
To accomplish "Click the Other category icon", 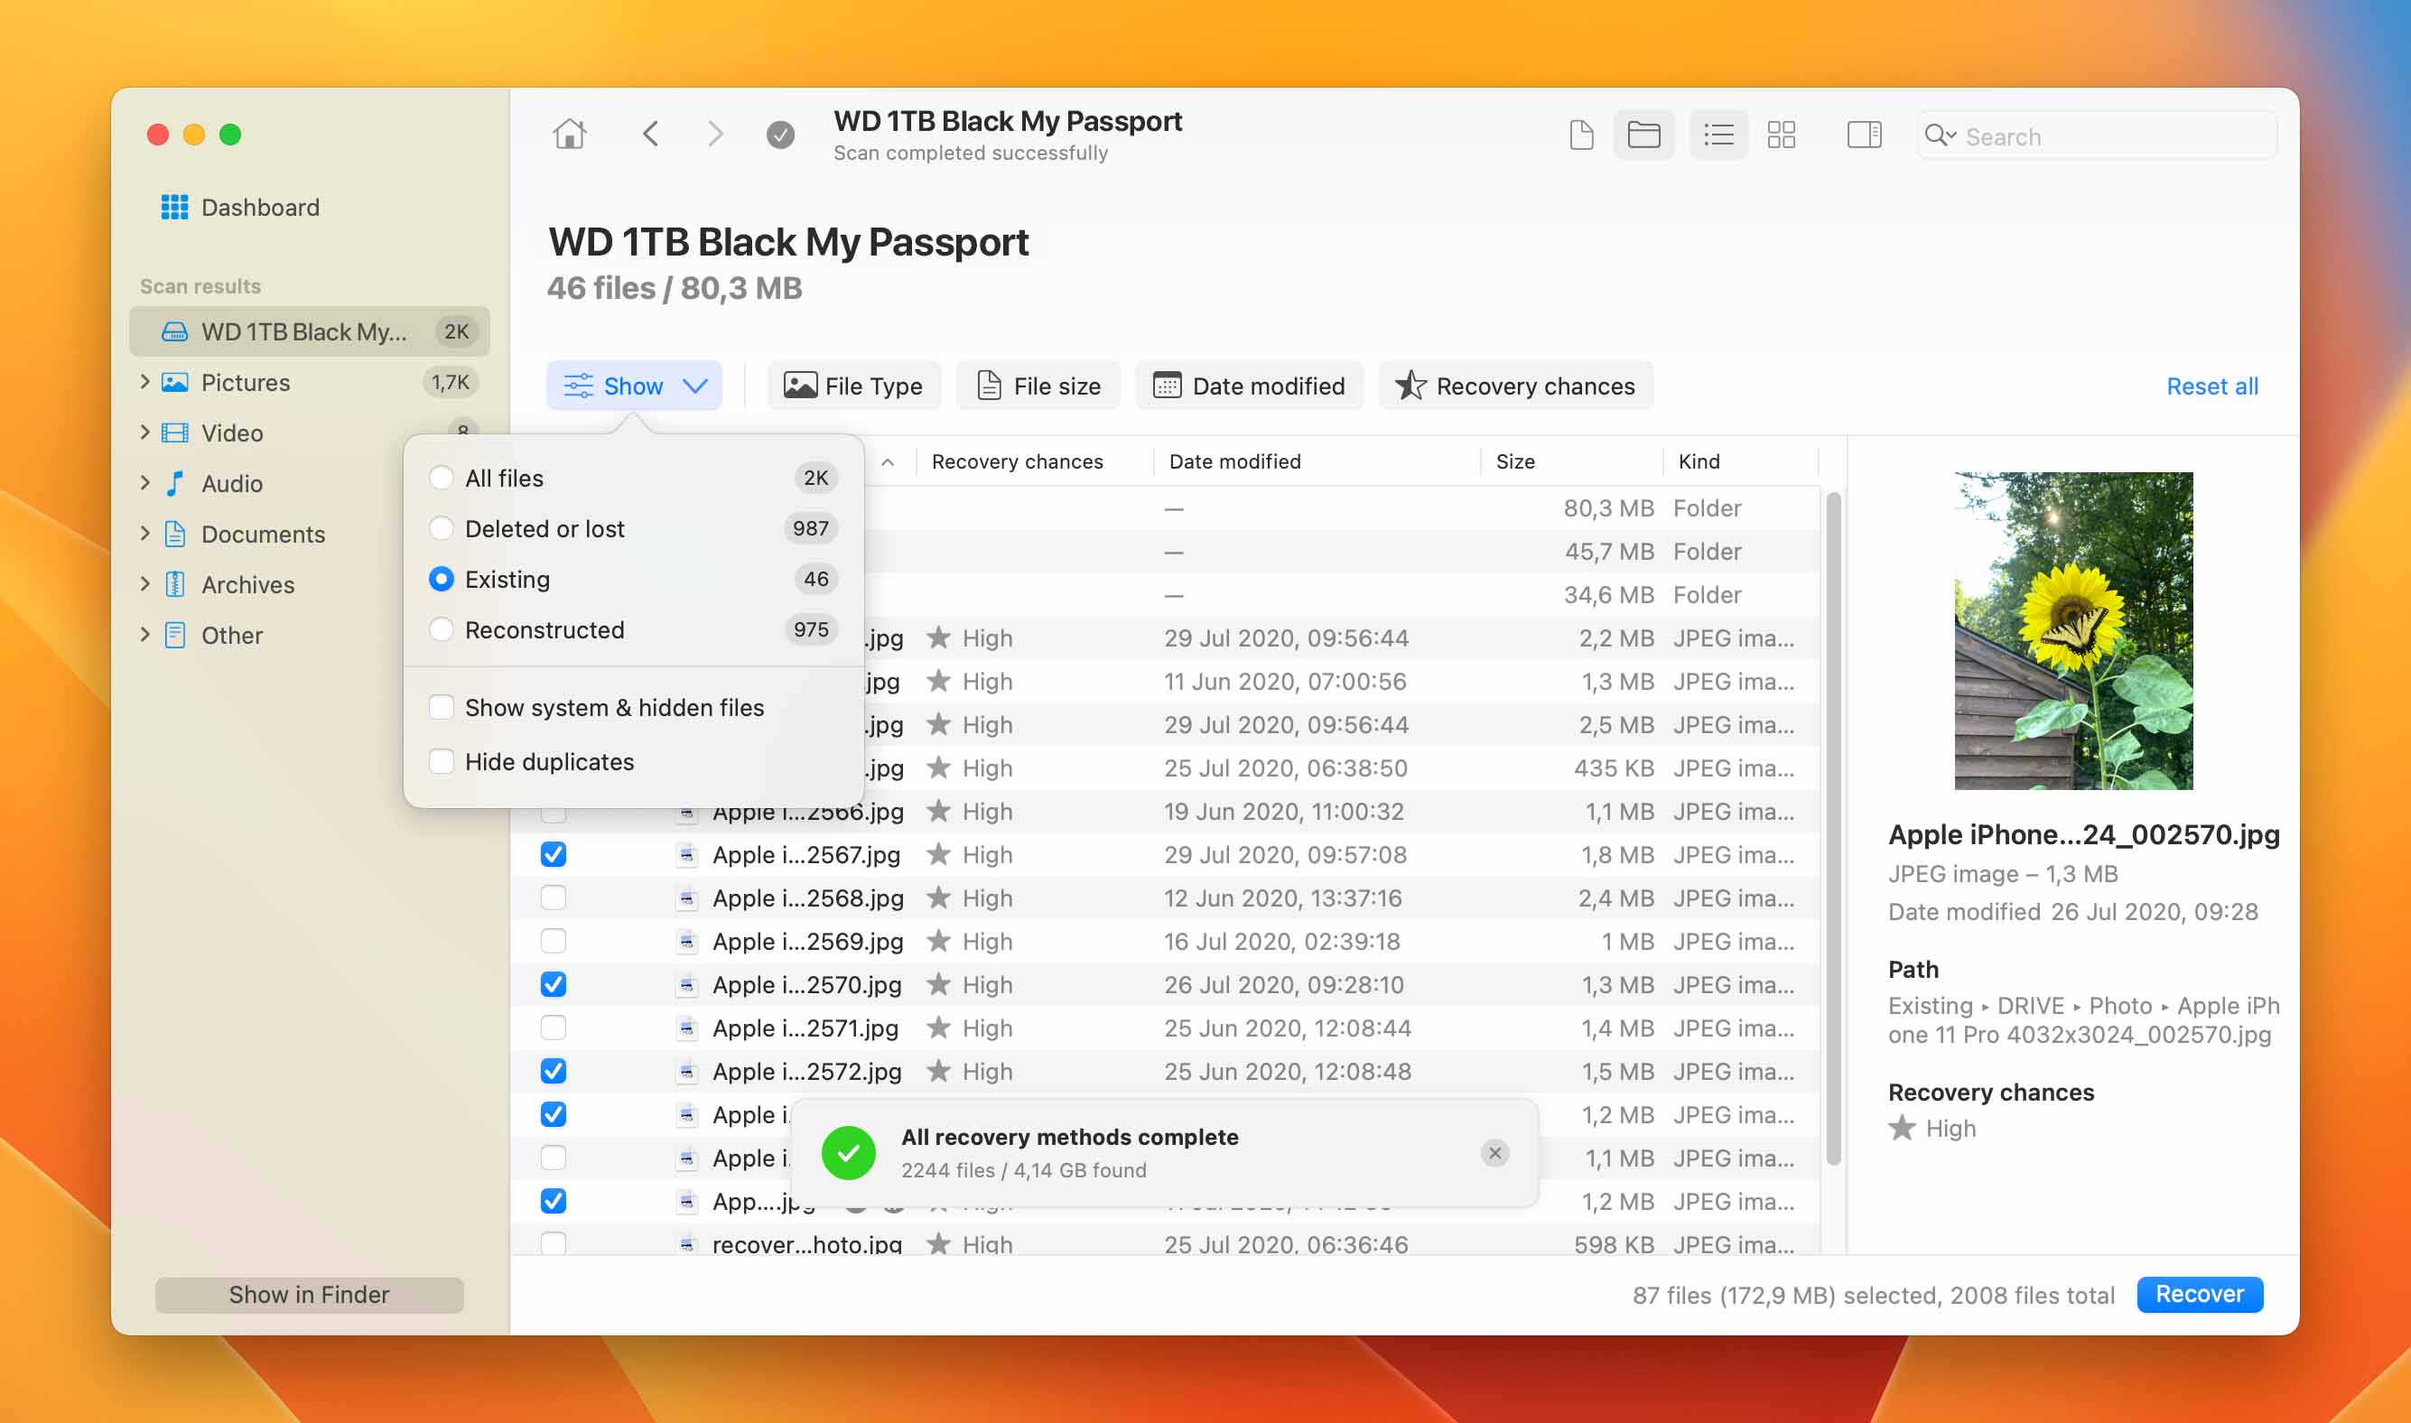I will pyautogui.click(x=174, y=636).
